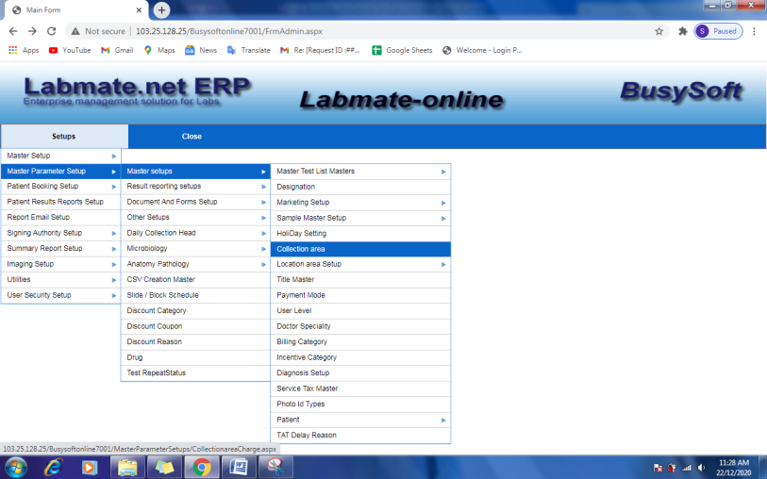
Task: Select Discount Coupon entry
Action: pyautogui.click(x=195, y=326)
